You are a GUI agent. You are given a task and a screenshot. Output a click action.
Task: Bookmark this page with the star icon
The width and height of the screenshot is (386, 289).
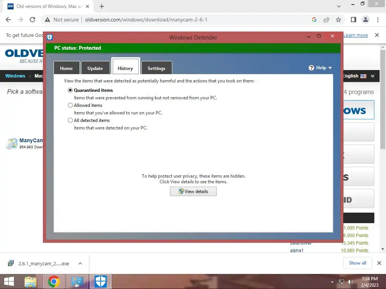pos(339,20)
